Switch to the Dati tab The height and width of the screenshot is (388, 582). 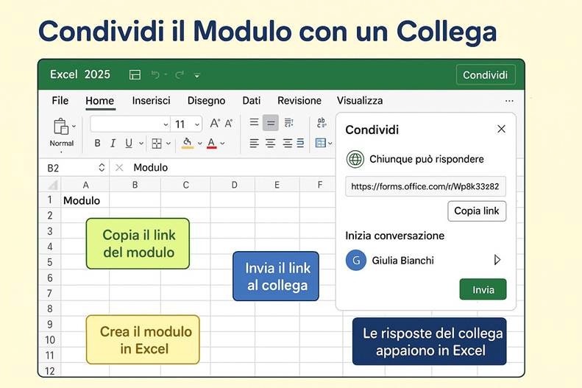tap(252, 101)
